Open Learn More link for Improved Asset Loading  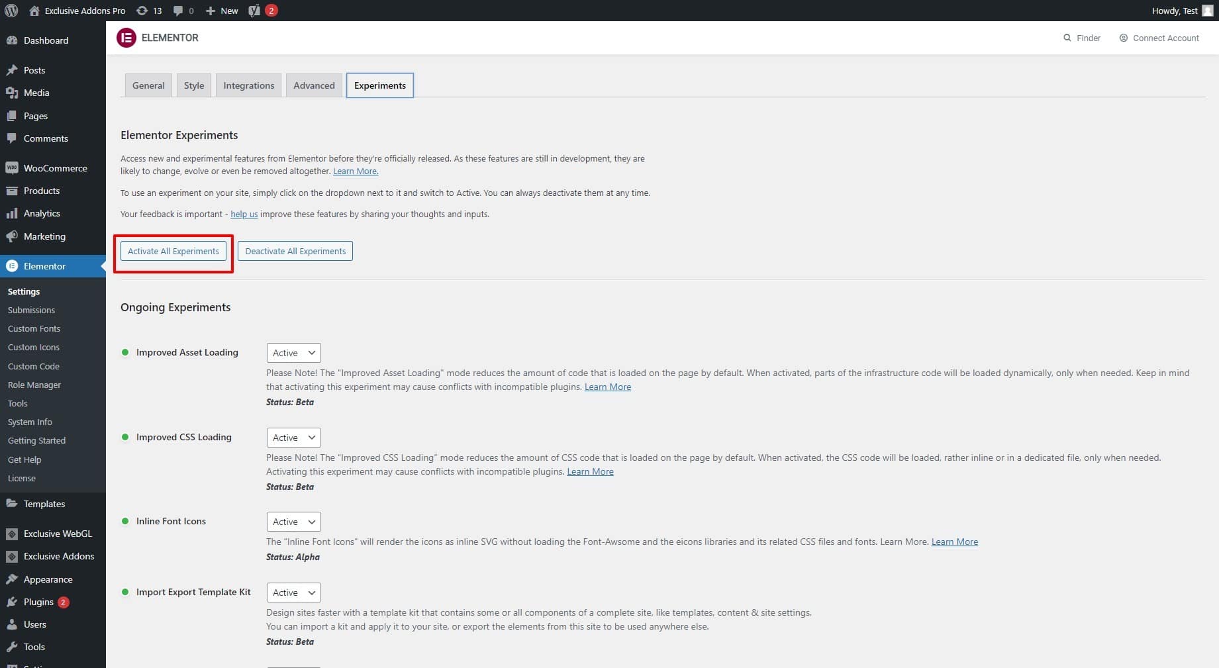pyautogui.click(x=608, y=387)
